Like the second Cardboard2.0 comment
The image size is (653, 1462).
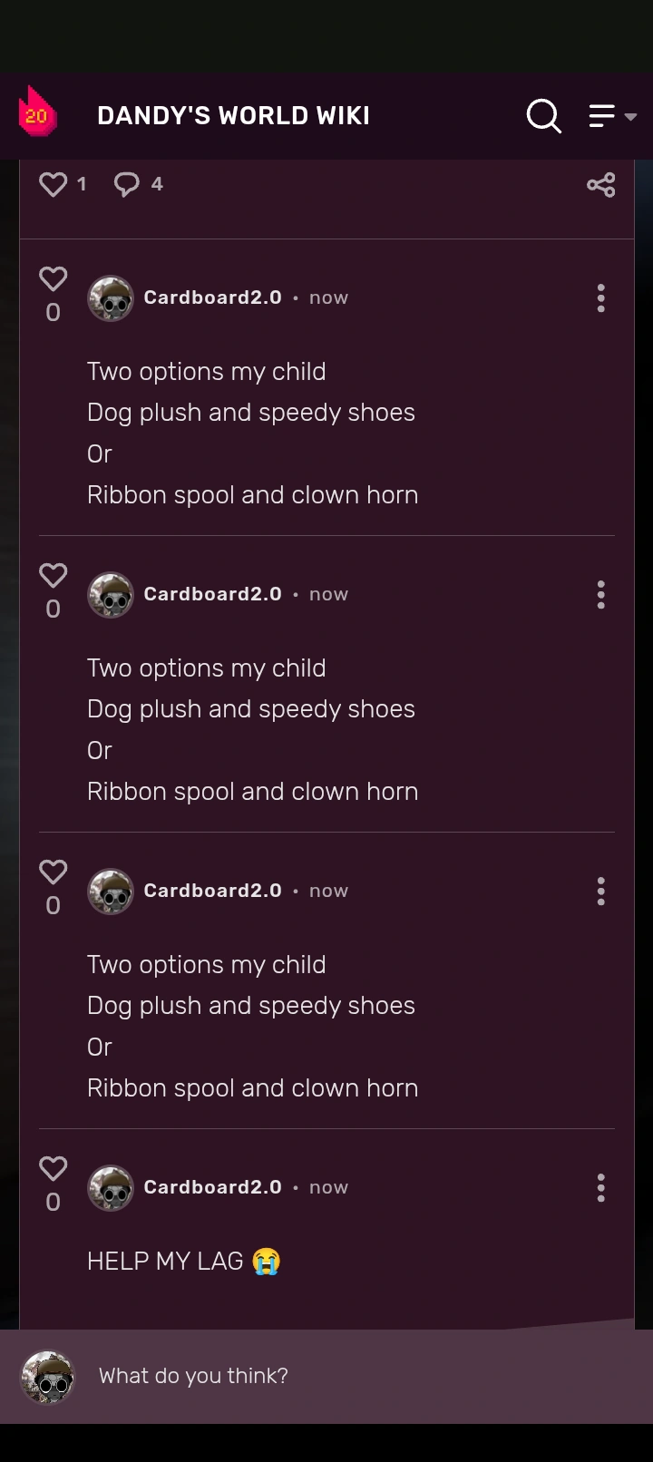tap(54, 576)
